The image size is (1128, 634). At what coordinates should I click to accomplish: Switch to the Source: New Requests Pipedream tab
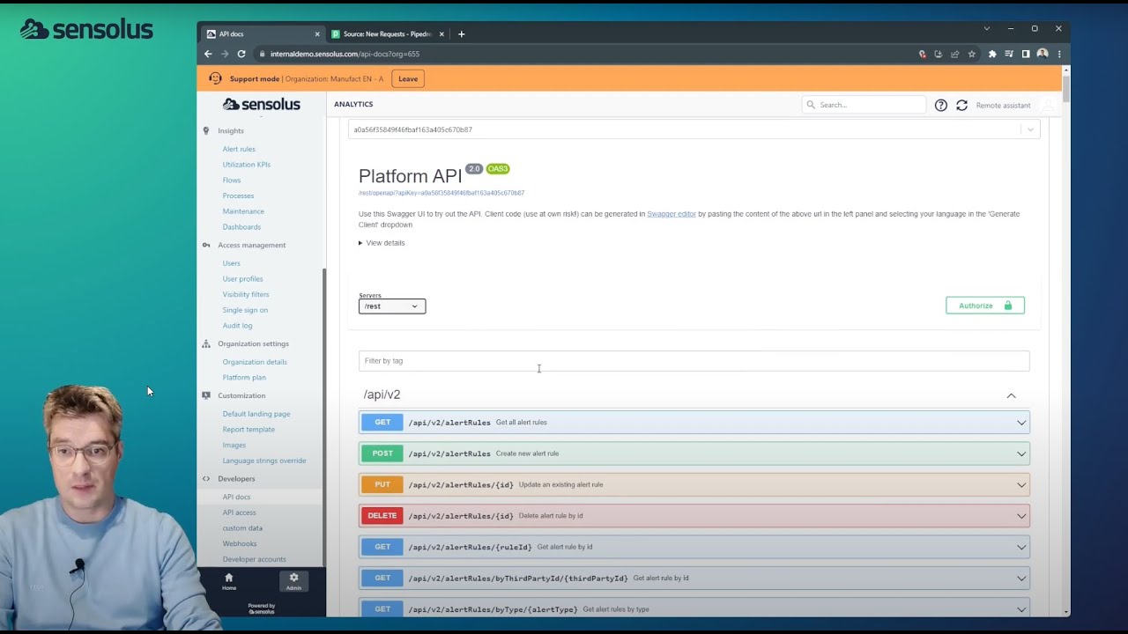pyautogui.click(x=388, y=34)
